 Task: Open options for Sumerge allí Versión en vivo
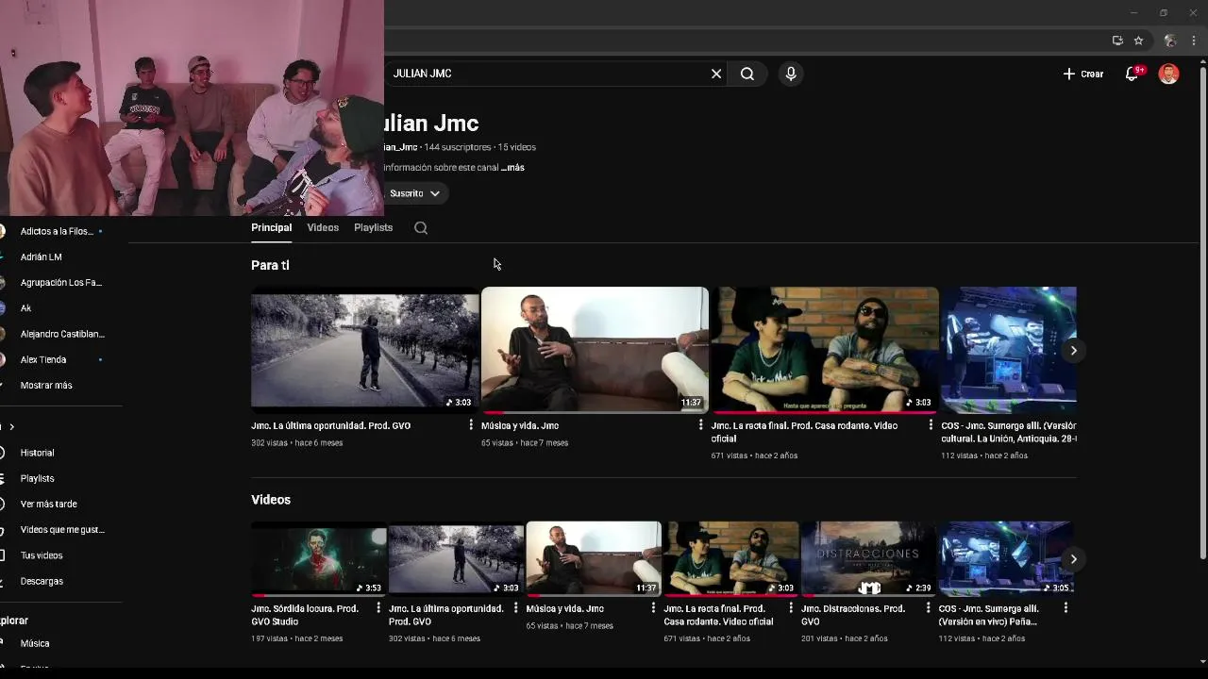tap(1065, 608)
